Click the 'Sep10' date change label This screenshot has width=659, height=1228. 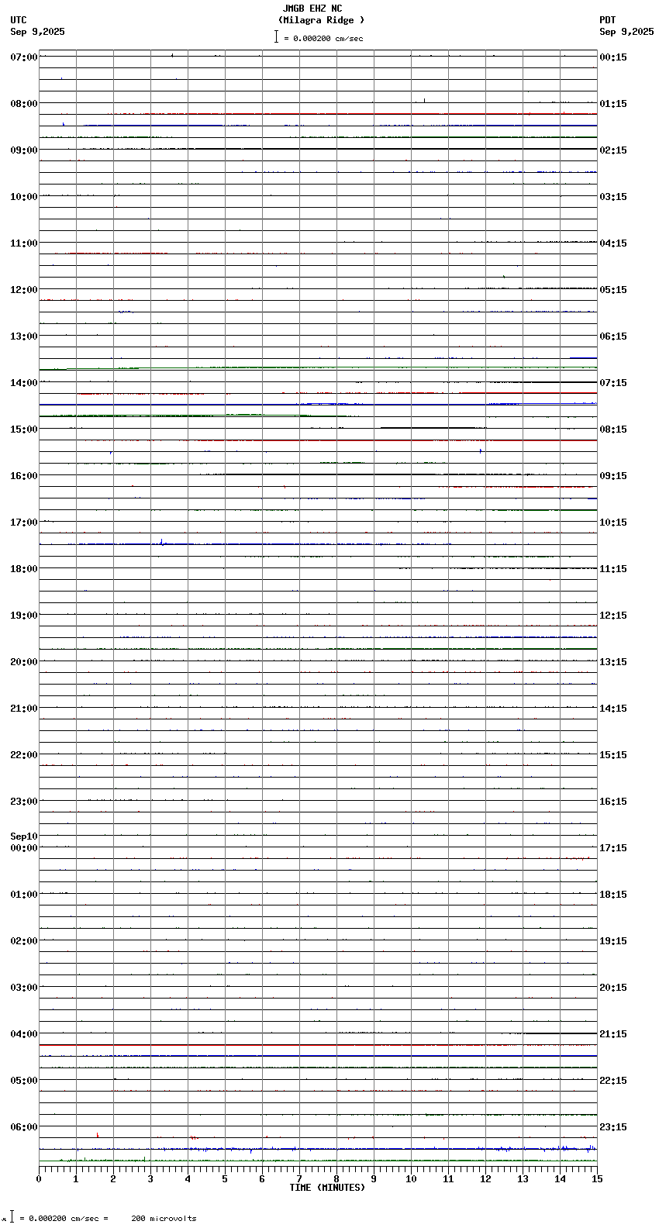coord(24,836)
